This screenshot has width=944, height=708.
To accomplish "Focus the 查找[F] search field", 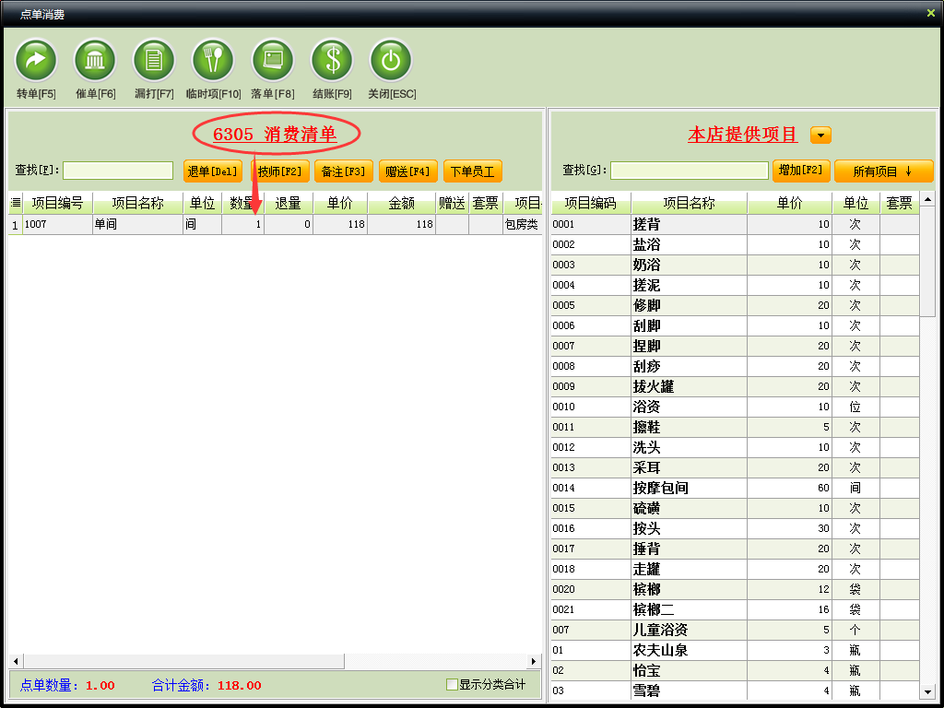I will (118, 171).
